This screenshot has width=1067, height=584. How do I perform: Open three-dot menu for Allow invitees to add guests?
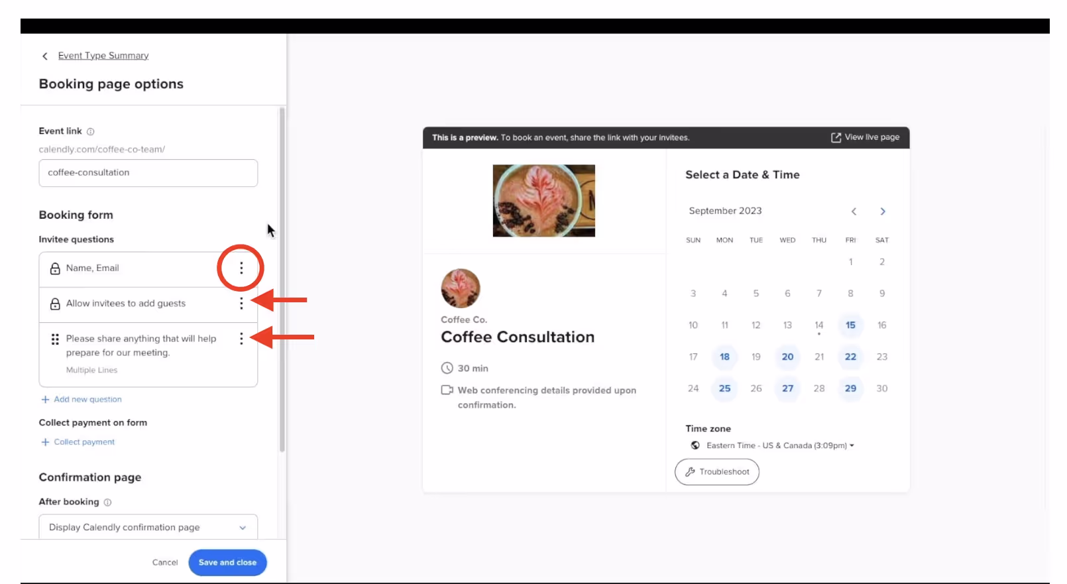[x=241, y=303]
